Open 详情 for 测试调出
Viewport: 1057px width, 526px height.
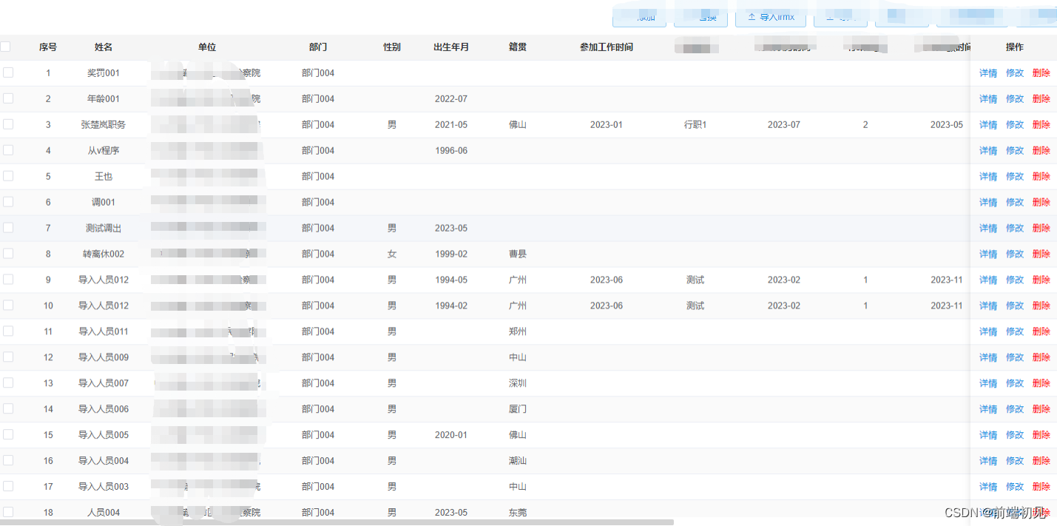tap(988, 229)
